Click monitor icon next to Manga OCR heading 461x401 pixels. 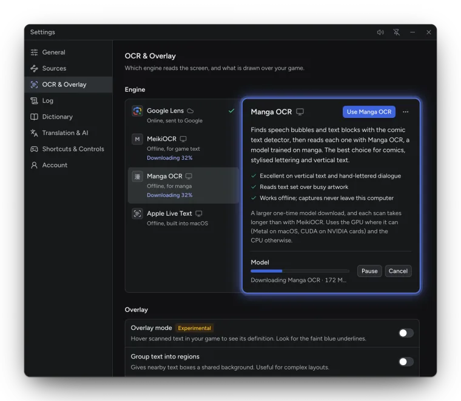pyautogui.click(x=300, y=112)
